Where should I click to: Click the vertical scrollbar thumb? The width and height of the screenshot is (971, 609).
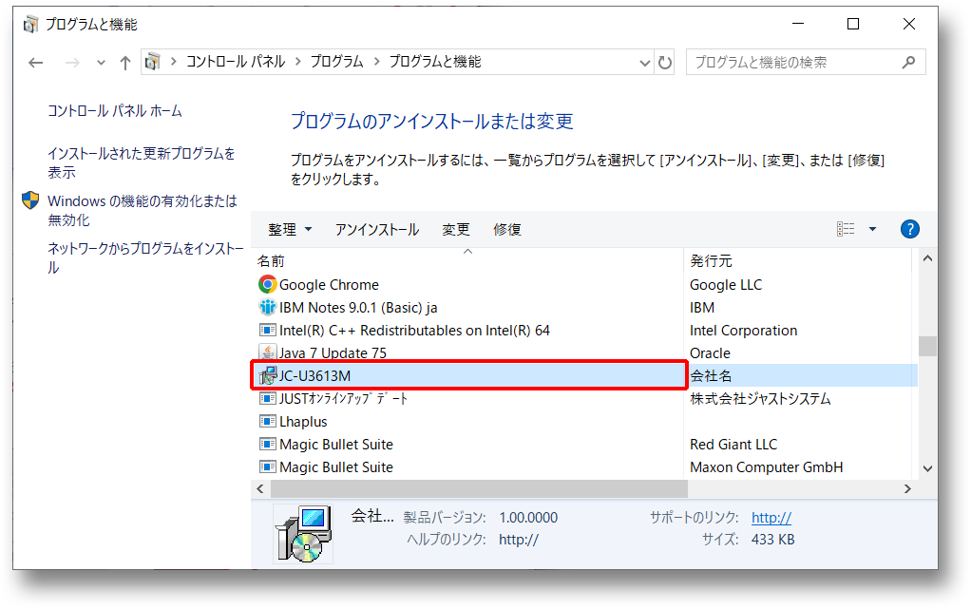(x=927, y=347)
